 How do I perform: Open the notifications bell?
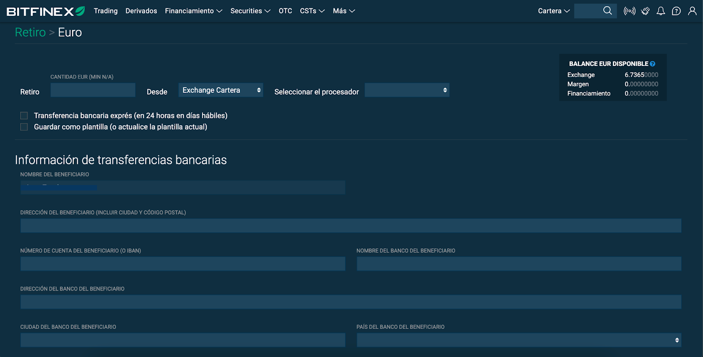pos(661,11)
